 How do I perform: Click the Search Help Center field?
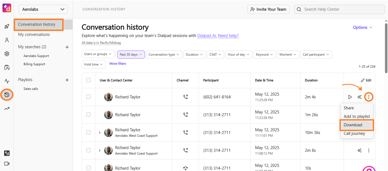click(339, 9)
